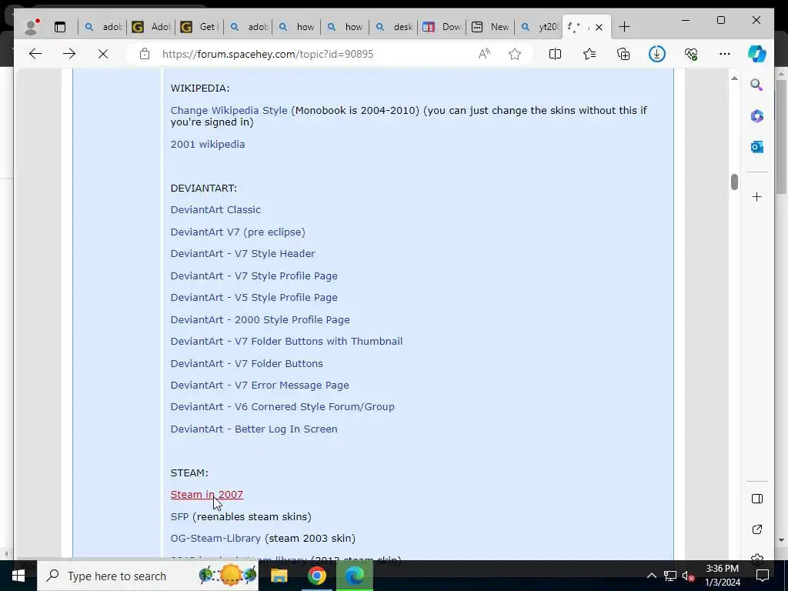View site information lock icon
788x591 pixels.
click(x=145, y=54)
